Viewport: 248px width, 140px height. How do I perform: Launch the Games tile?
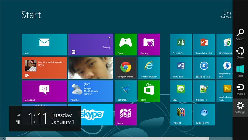click(126, 44)
